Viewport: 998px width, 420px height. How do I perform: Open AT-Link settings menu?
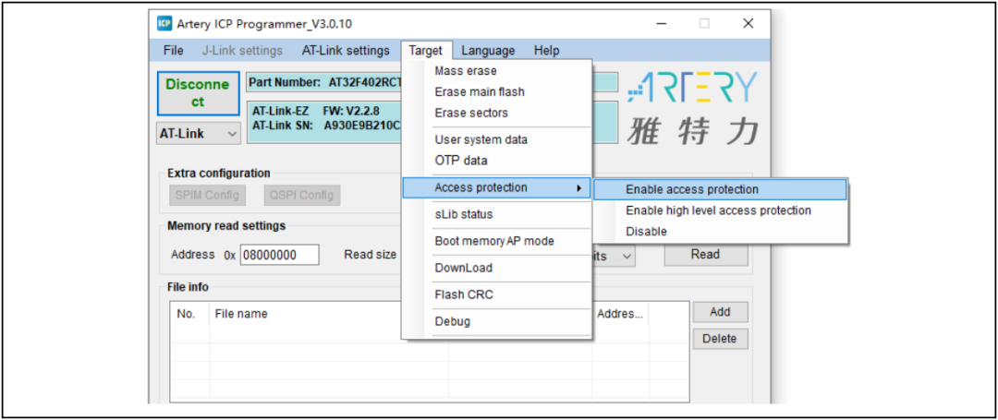click(x=346, y=50)
